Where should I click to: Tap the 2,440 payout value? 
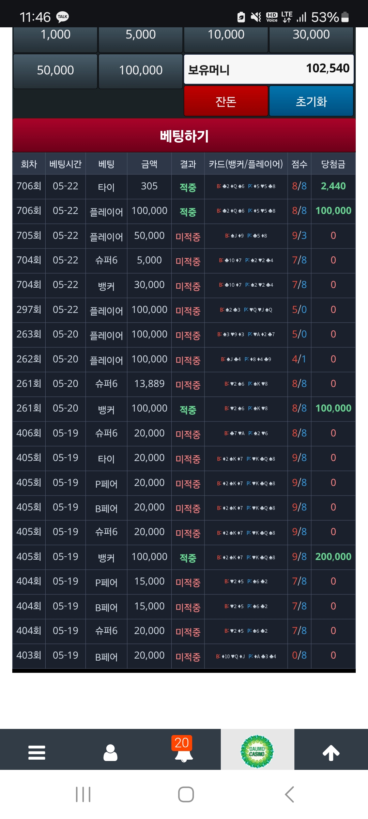(x=333, y=186)
